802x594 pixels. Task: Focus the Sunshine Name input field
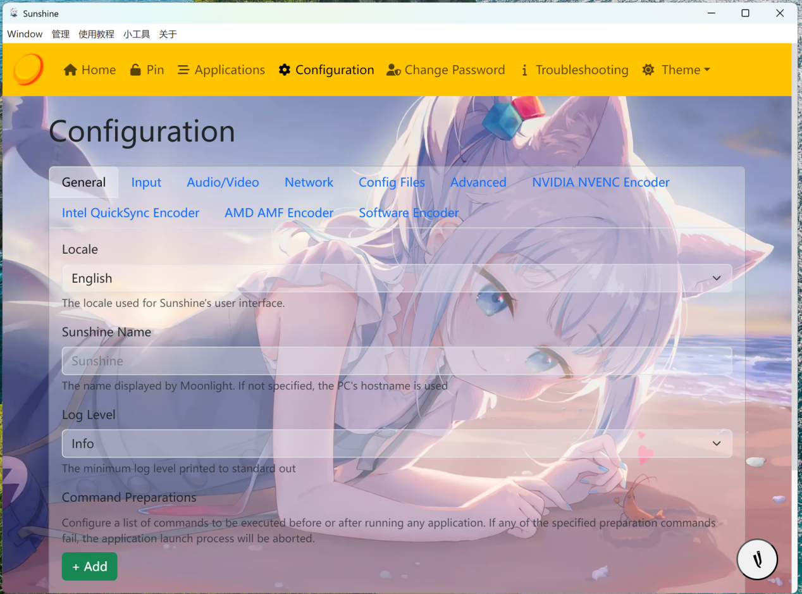tap(397, 361)
